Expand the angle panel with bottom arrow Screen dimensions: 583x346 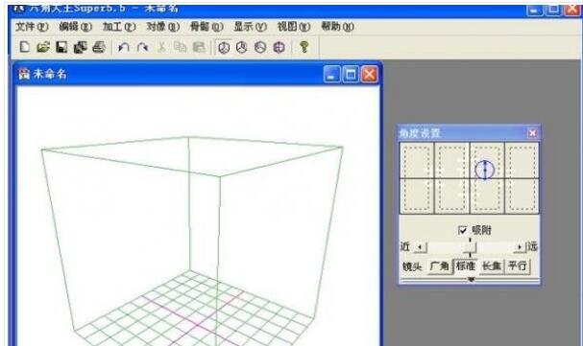click(471, 279)
